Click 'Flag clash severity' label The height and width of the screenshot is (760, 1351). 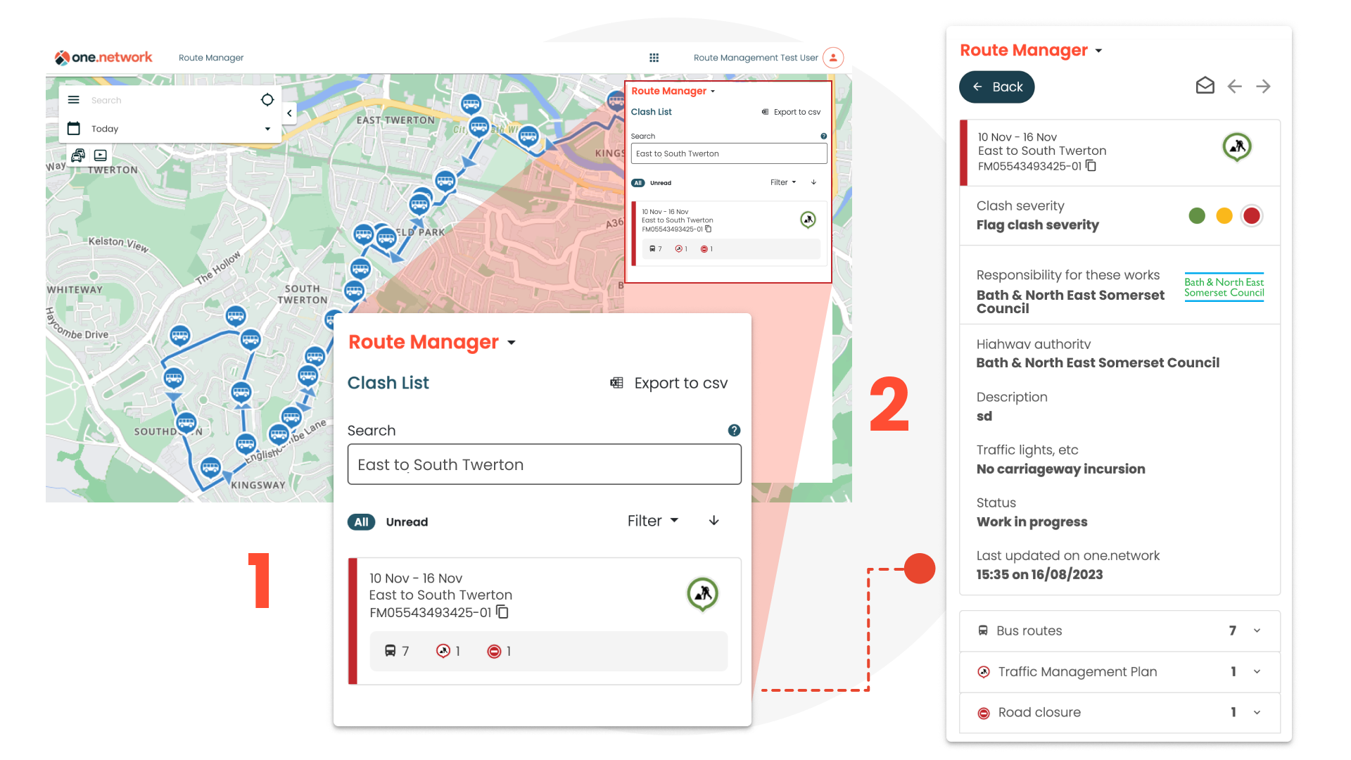(x=1037, y=225)
